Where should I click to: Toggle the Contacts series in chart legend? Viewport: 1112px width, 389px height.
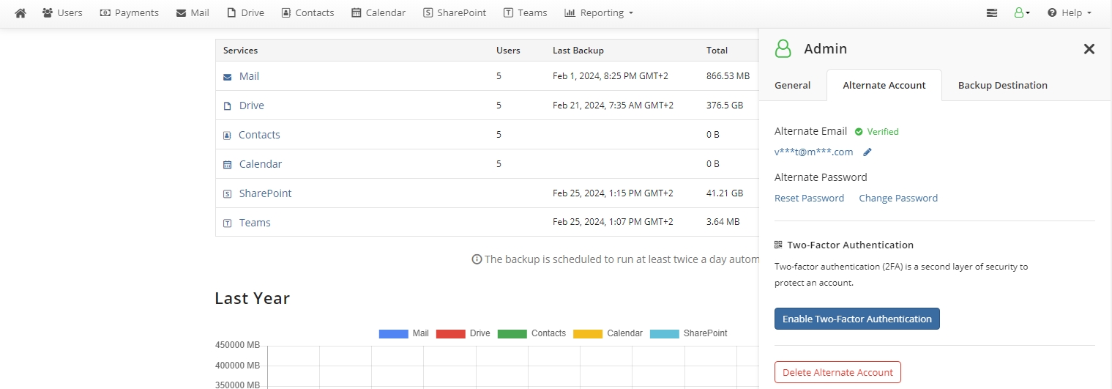531,333
